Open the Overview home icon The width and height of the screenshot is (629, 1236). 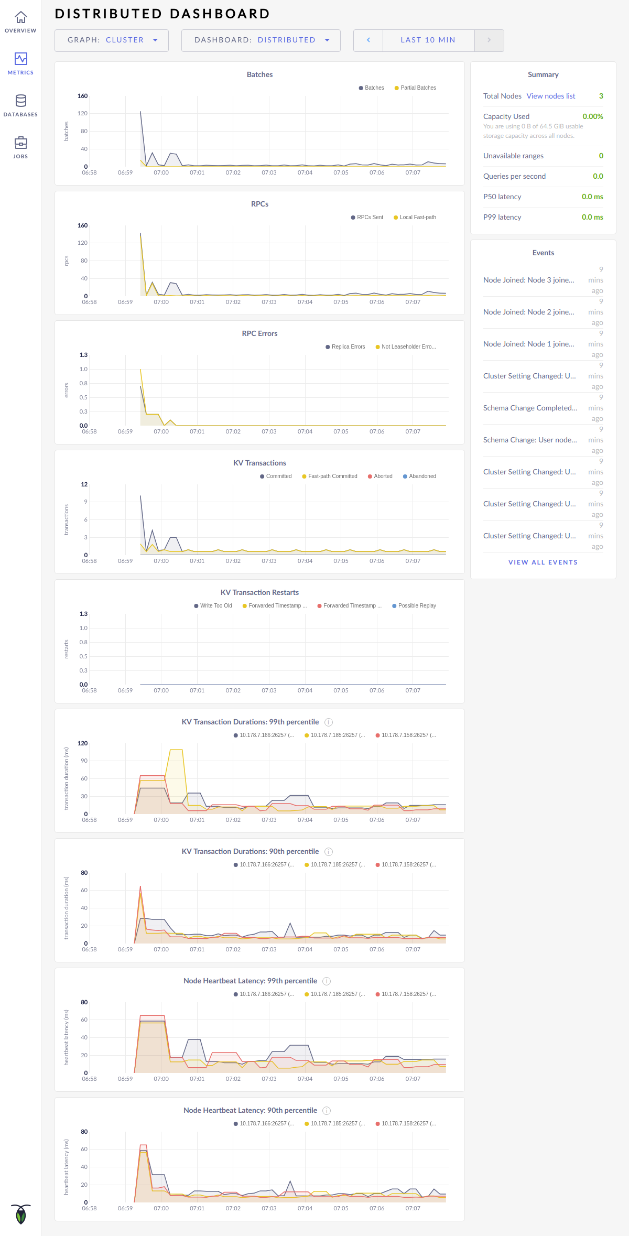pos(20,18)
